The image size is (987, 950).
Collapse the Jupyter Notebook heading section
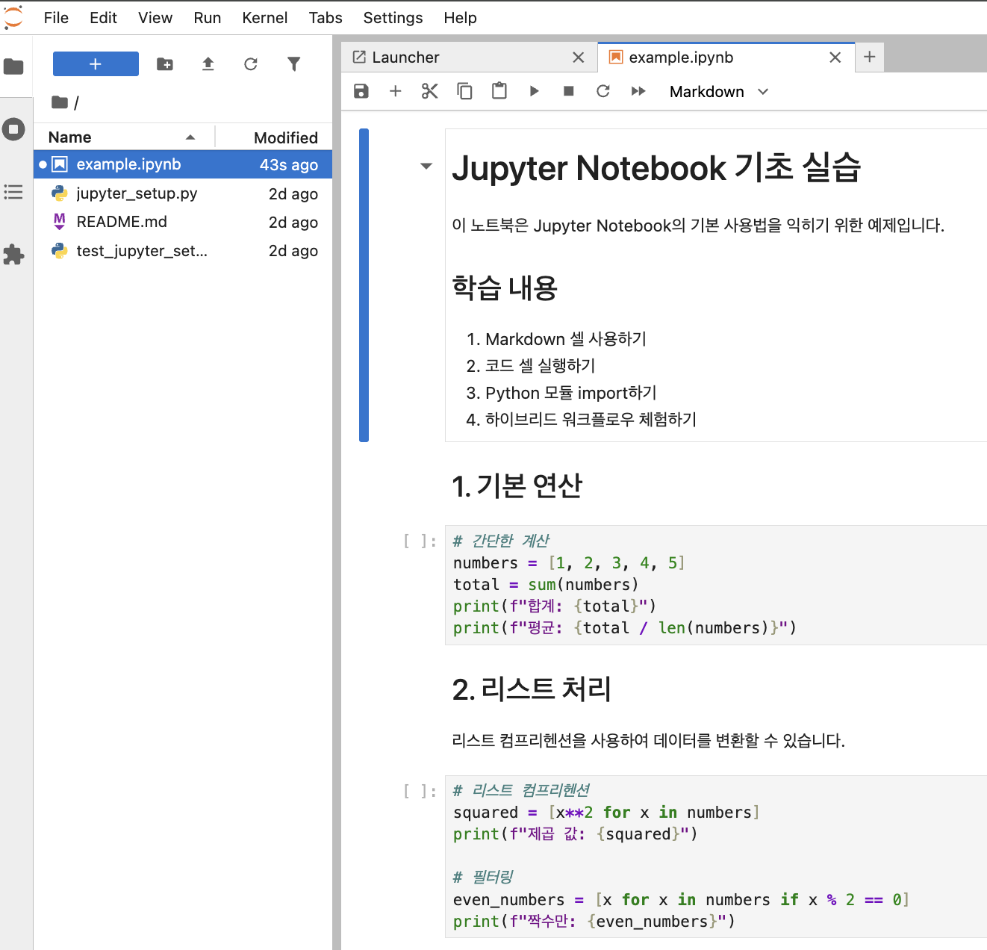[426, 166]
